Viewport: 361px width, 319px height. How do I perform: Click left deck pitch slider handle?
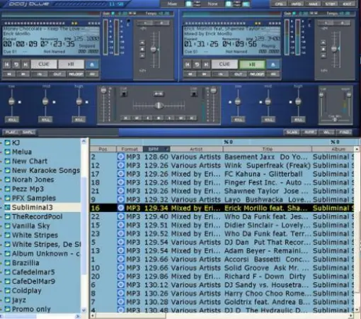[x=154, y=49]
